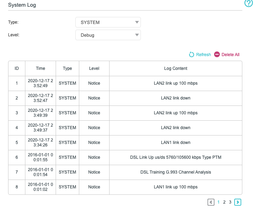
Task: Go to previous page arrow icon
Action: coord(211,202)
